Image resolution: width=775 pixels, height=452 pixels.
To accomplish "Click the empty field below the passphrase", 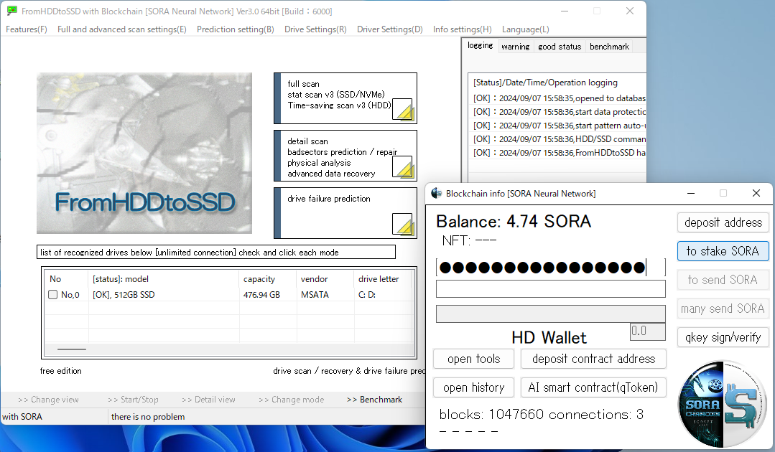I will 551,288.
